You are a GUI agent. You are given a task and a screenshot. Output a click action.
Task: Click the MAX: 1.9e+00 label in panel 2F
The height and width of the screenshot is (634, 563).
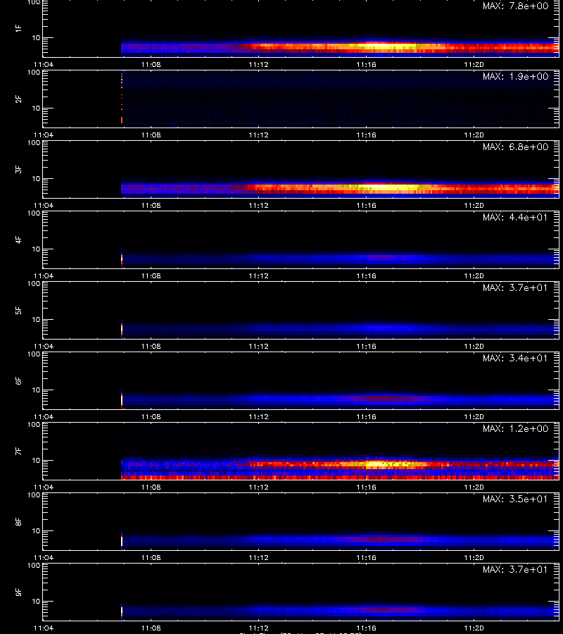(x=515, y=76)
